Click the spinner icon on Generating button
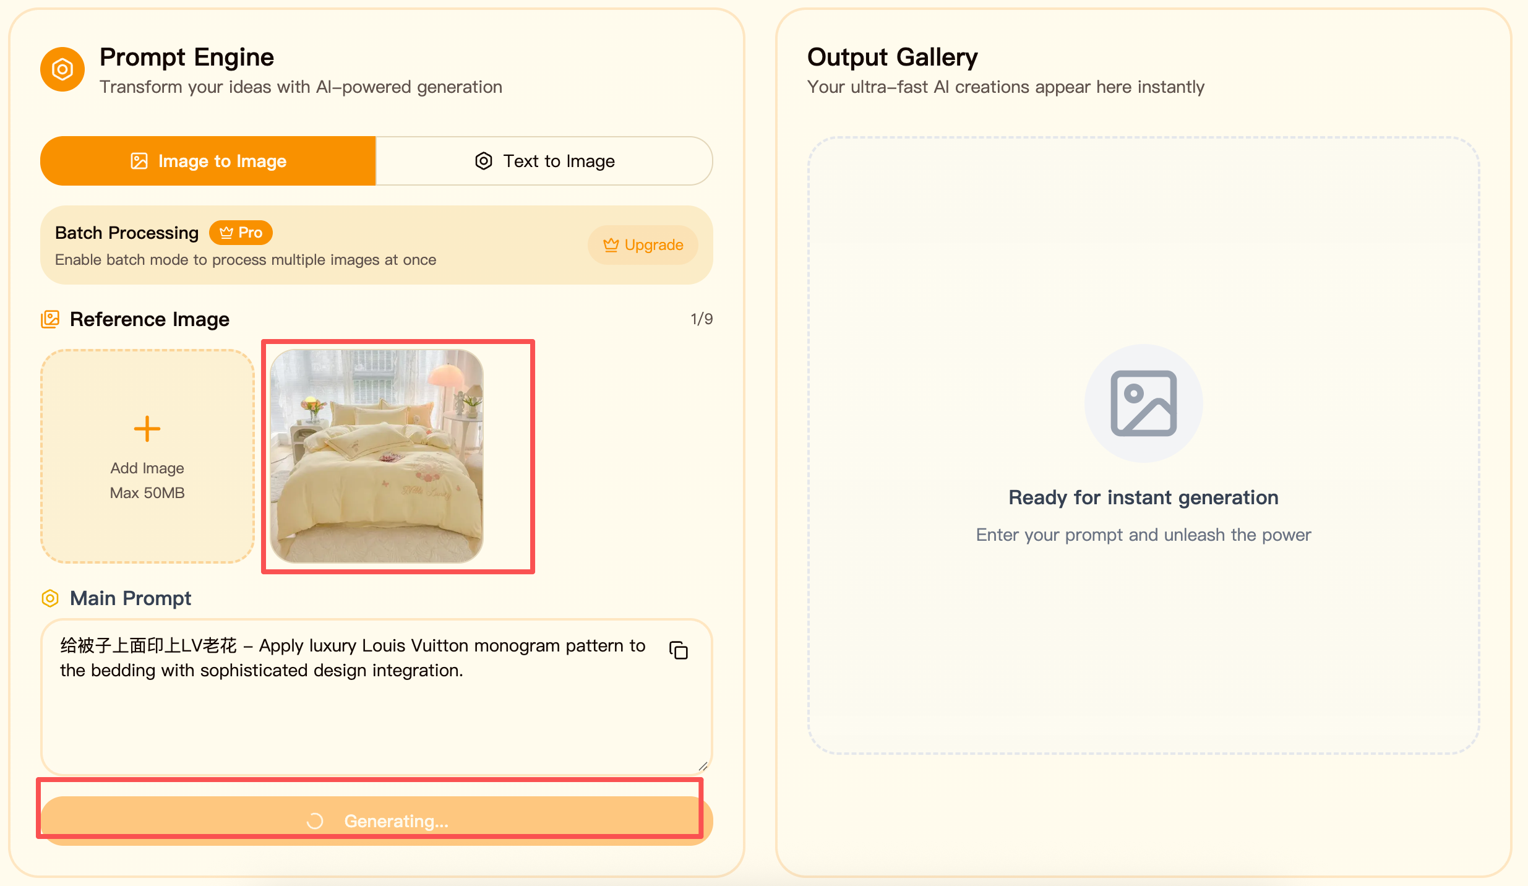Image resolution: width=1528 pixels, height=886 pixels. click(315, 821)
